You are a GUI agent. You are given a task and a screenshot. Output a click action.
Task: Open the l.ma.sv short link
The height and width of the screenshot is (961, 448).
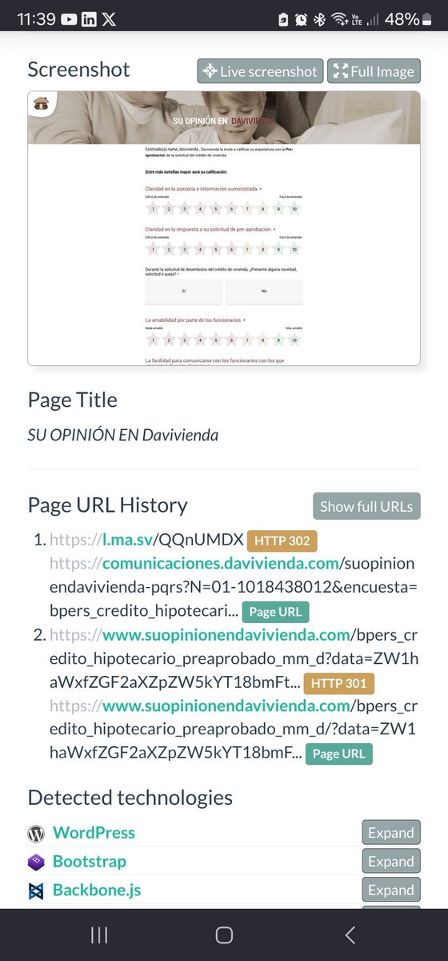146,541
